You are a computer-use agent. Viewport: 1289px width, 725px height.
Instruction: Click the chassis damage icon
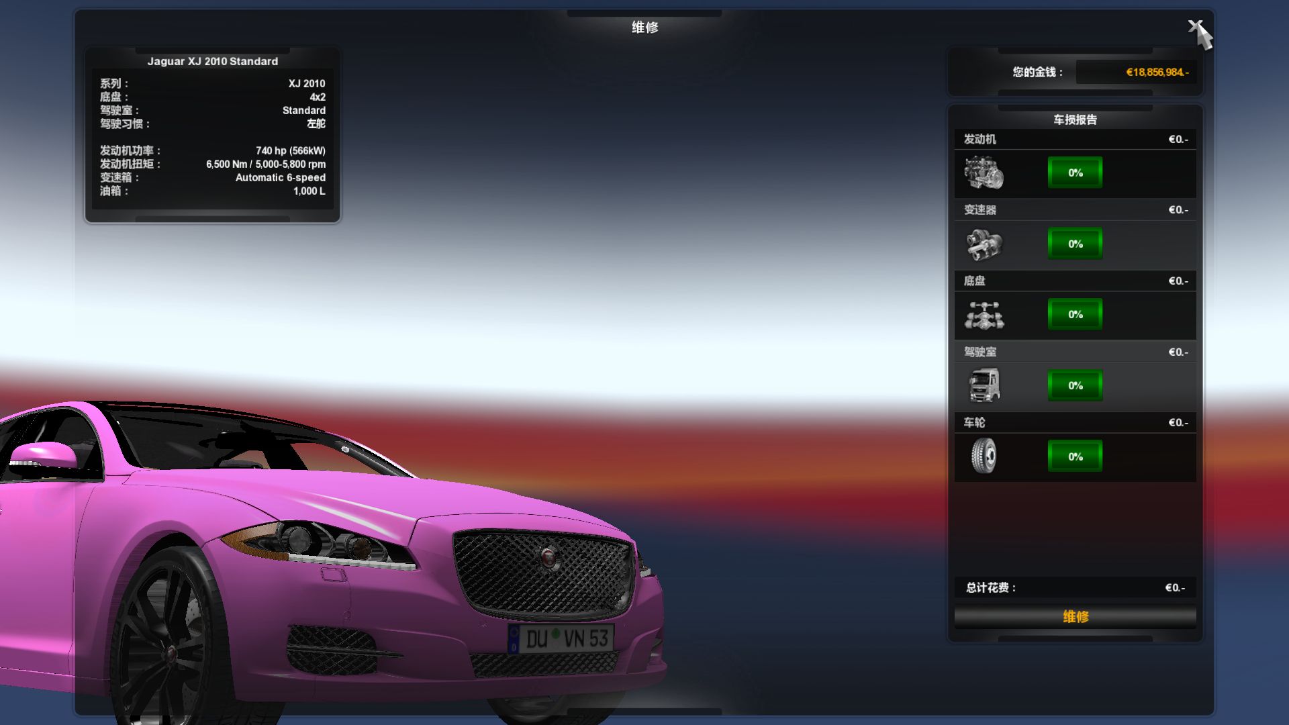984,316
